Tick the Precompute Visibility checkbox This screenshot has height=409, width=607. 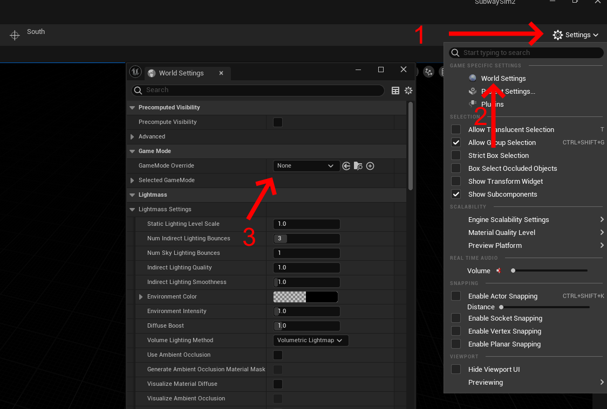278,122
